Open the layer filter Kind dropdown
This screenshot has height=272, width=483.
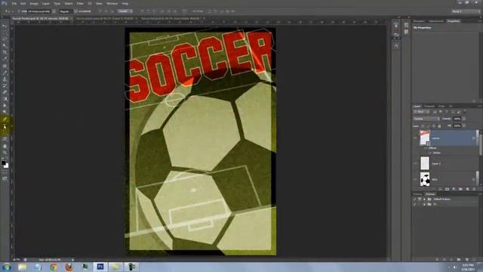[x=421, y=112]
